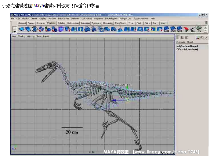This screenshot has width=210, height=157.
Task: Click the Channel Box sphere speed icon
Action: tap(202, 38)
